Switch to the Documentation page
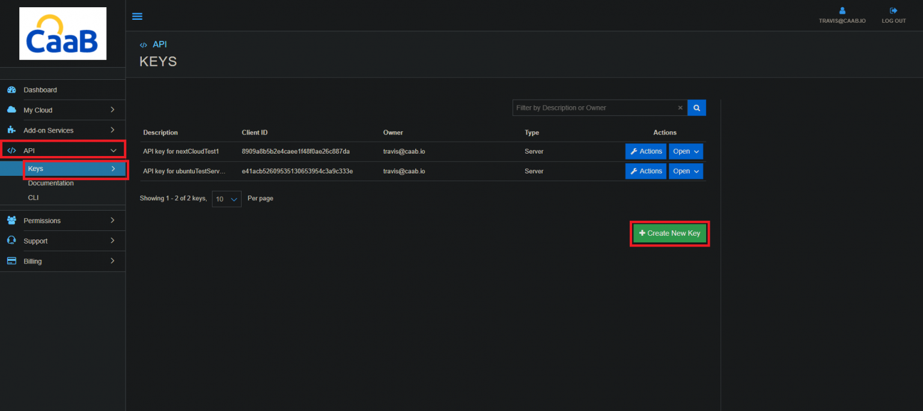This screenshot has width=923, height=411. 50,183
